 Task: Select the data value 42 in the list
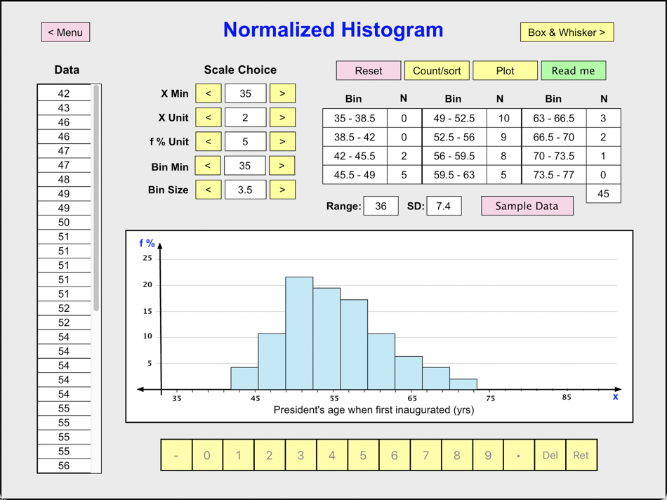pyautogui.click(x=63, y=93)
